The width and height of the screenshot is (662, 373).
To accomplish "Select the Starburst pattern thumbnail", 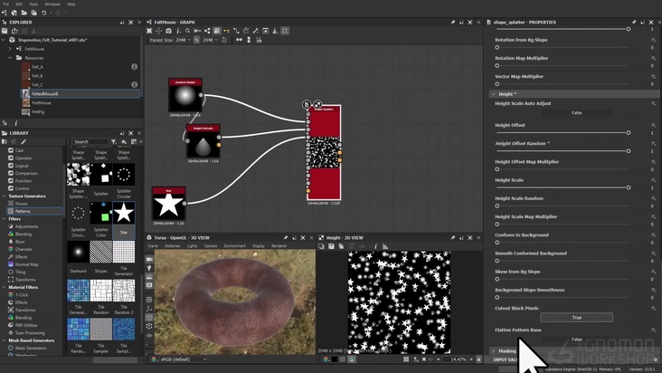I will [x=78, y=253].
